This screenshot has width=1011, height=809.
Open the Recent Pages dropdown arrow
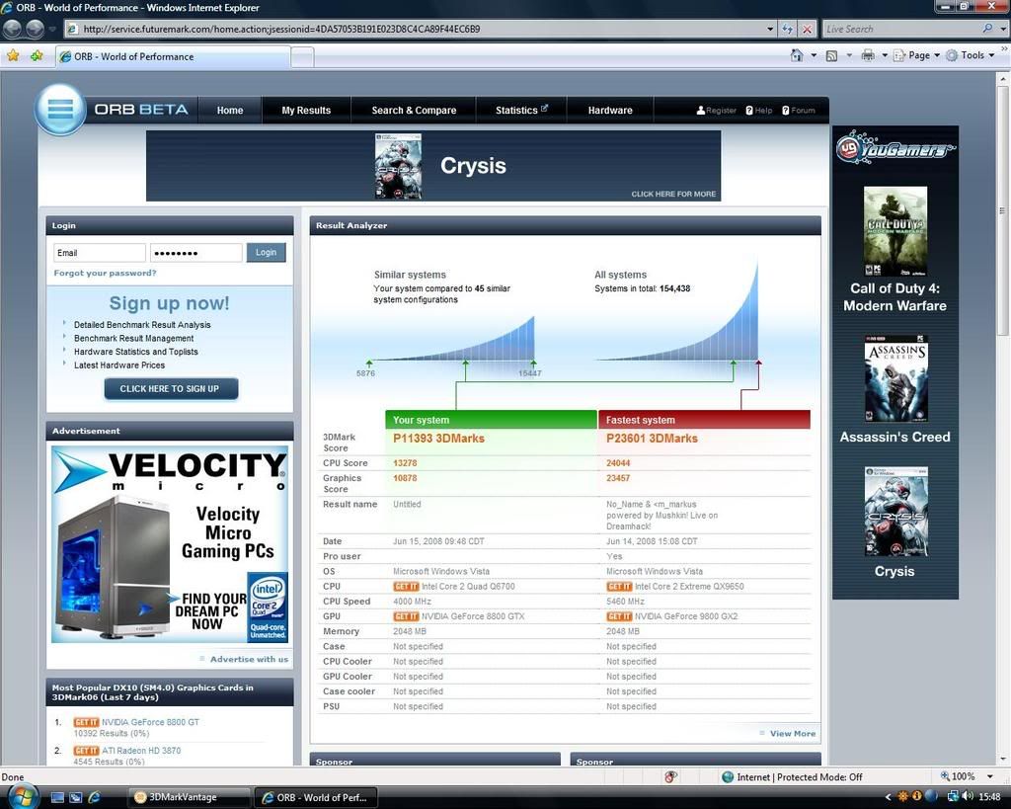[52, 29]
